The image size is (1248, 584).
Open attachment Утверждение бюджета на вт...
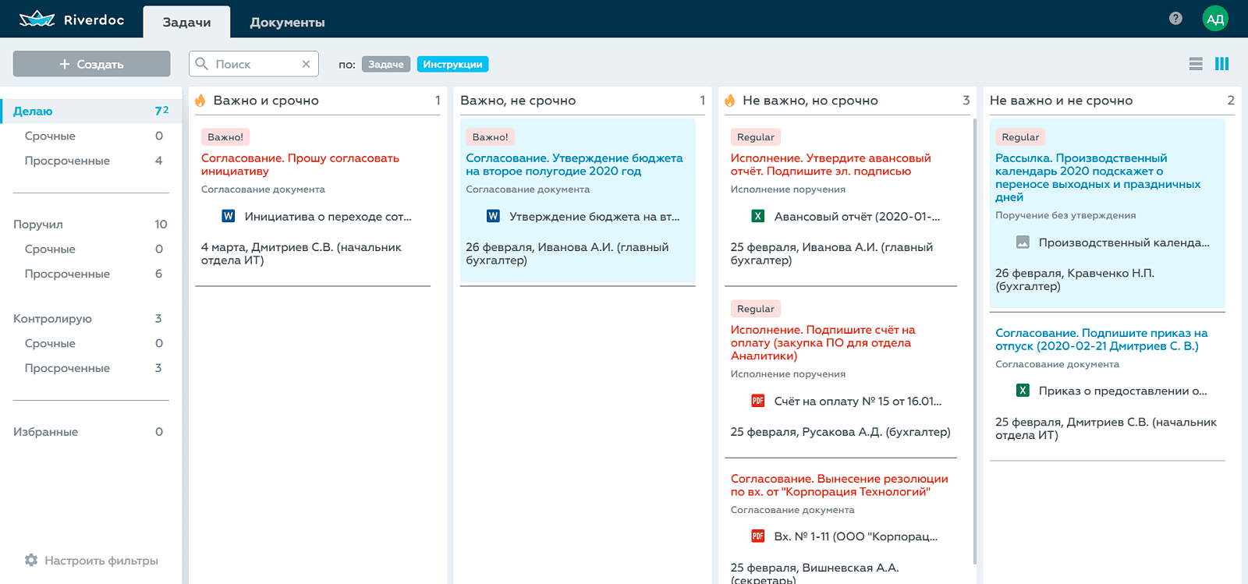pyautogui.click(x=594, y=216)
